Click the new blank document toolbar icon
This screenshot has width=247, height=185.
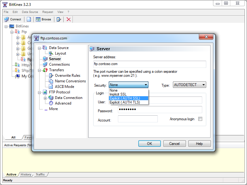[29, 19]
